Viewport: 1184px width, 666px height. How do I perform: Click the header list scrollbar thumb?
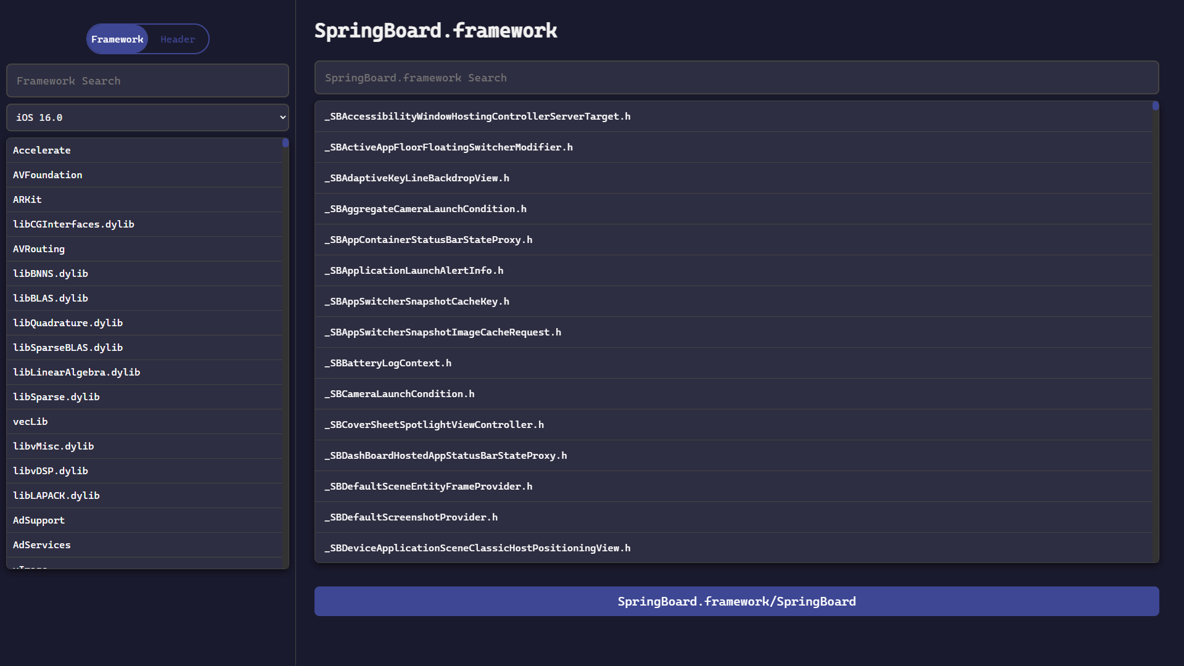tap(1156, 106)
